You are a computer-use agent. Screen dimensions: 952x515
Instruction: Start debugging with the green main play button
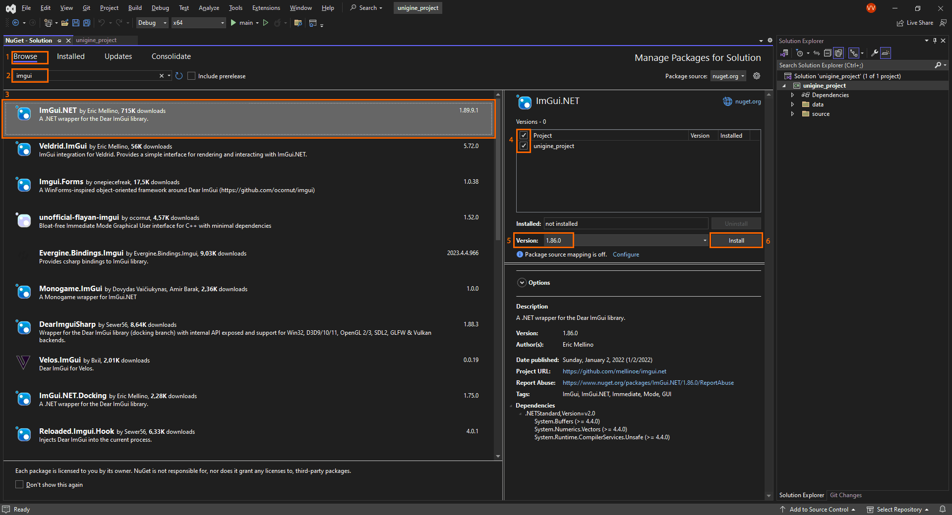(x=234, y=23)
